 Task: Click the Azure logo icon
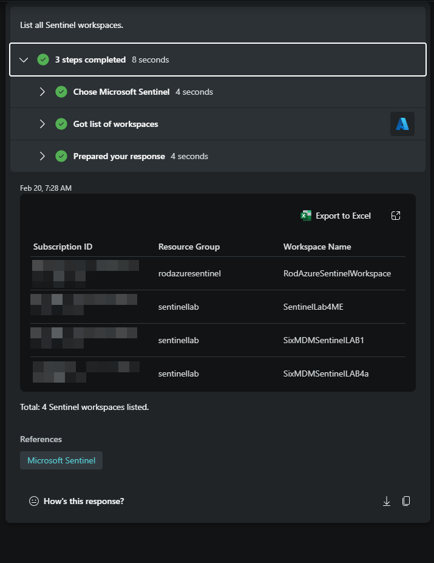(402, 124)
